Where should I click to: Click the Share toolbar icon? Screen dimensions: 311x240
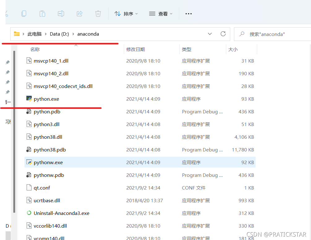80,14
